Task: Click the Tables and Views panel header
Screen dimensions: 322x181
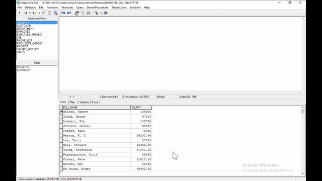Action: pyautogui.click(x=37, y=19)
